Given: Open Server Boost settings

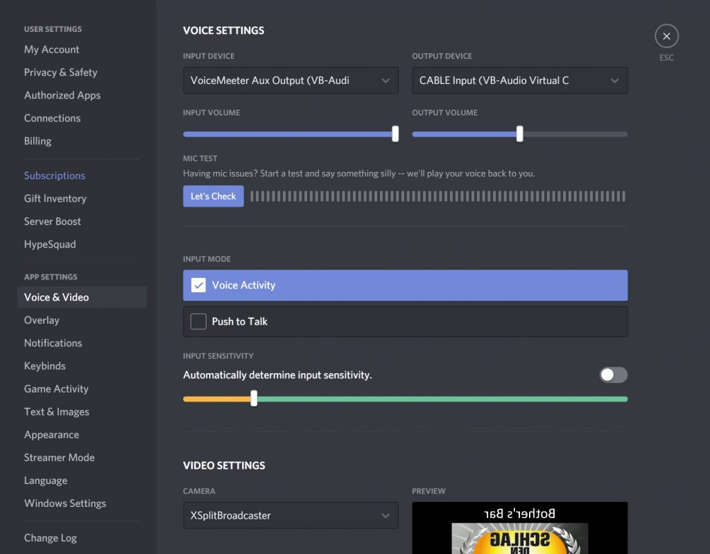Looking at the screenshot, I should coord(53,221).
